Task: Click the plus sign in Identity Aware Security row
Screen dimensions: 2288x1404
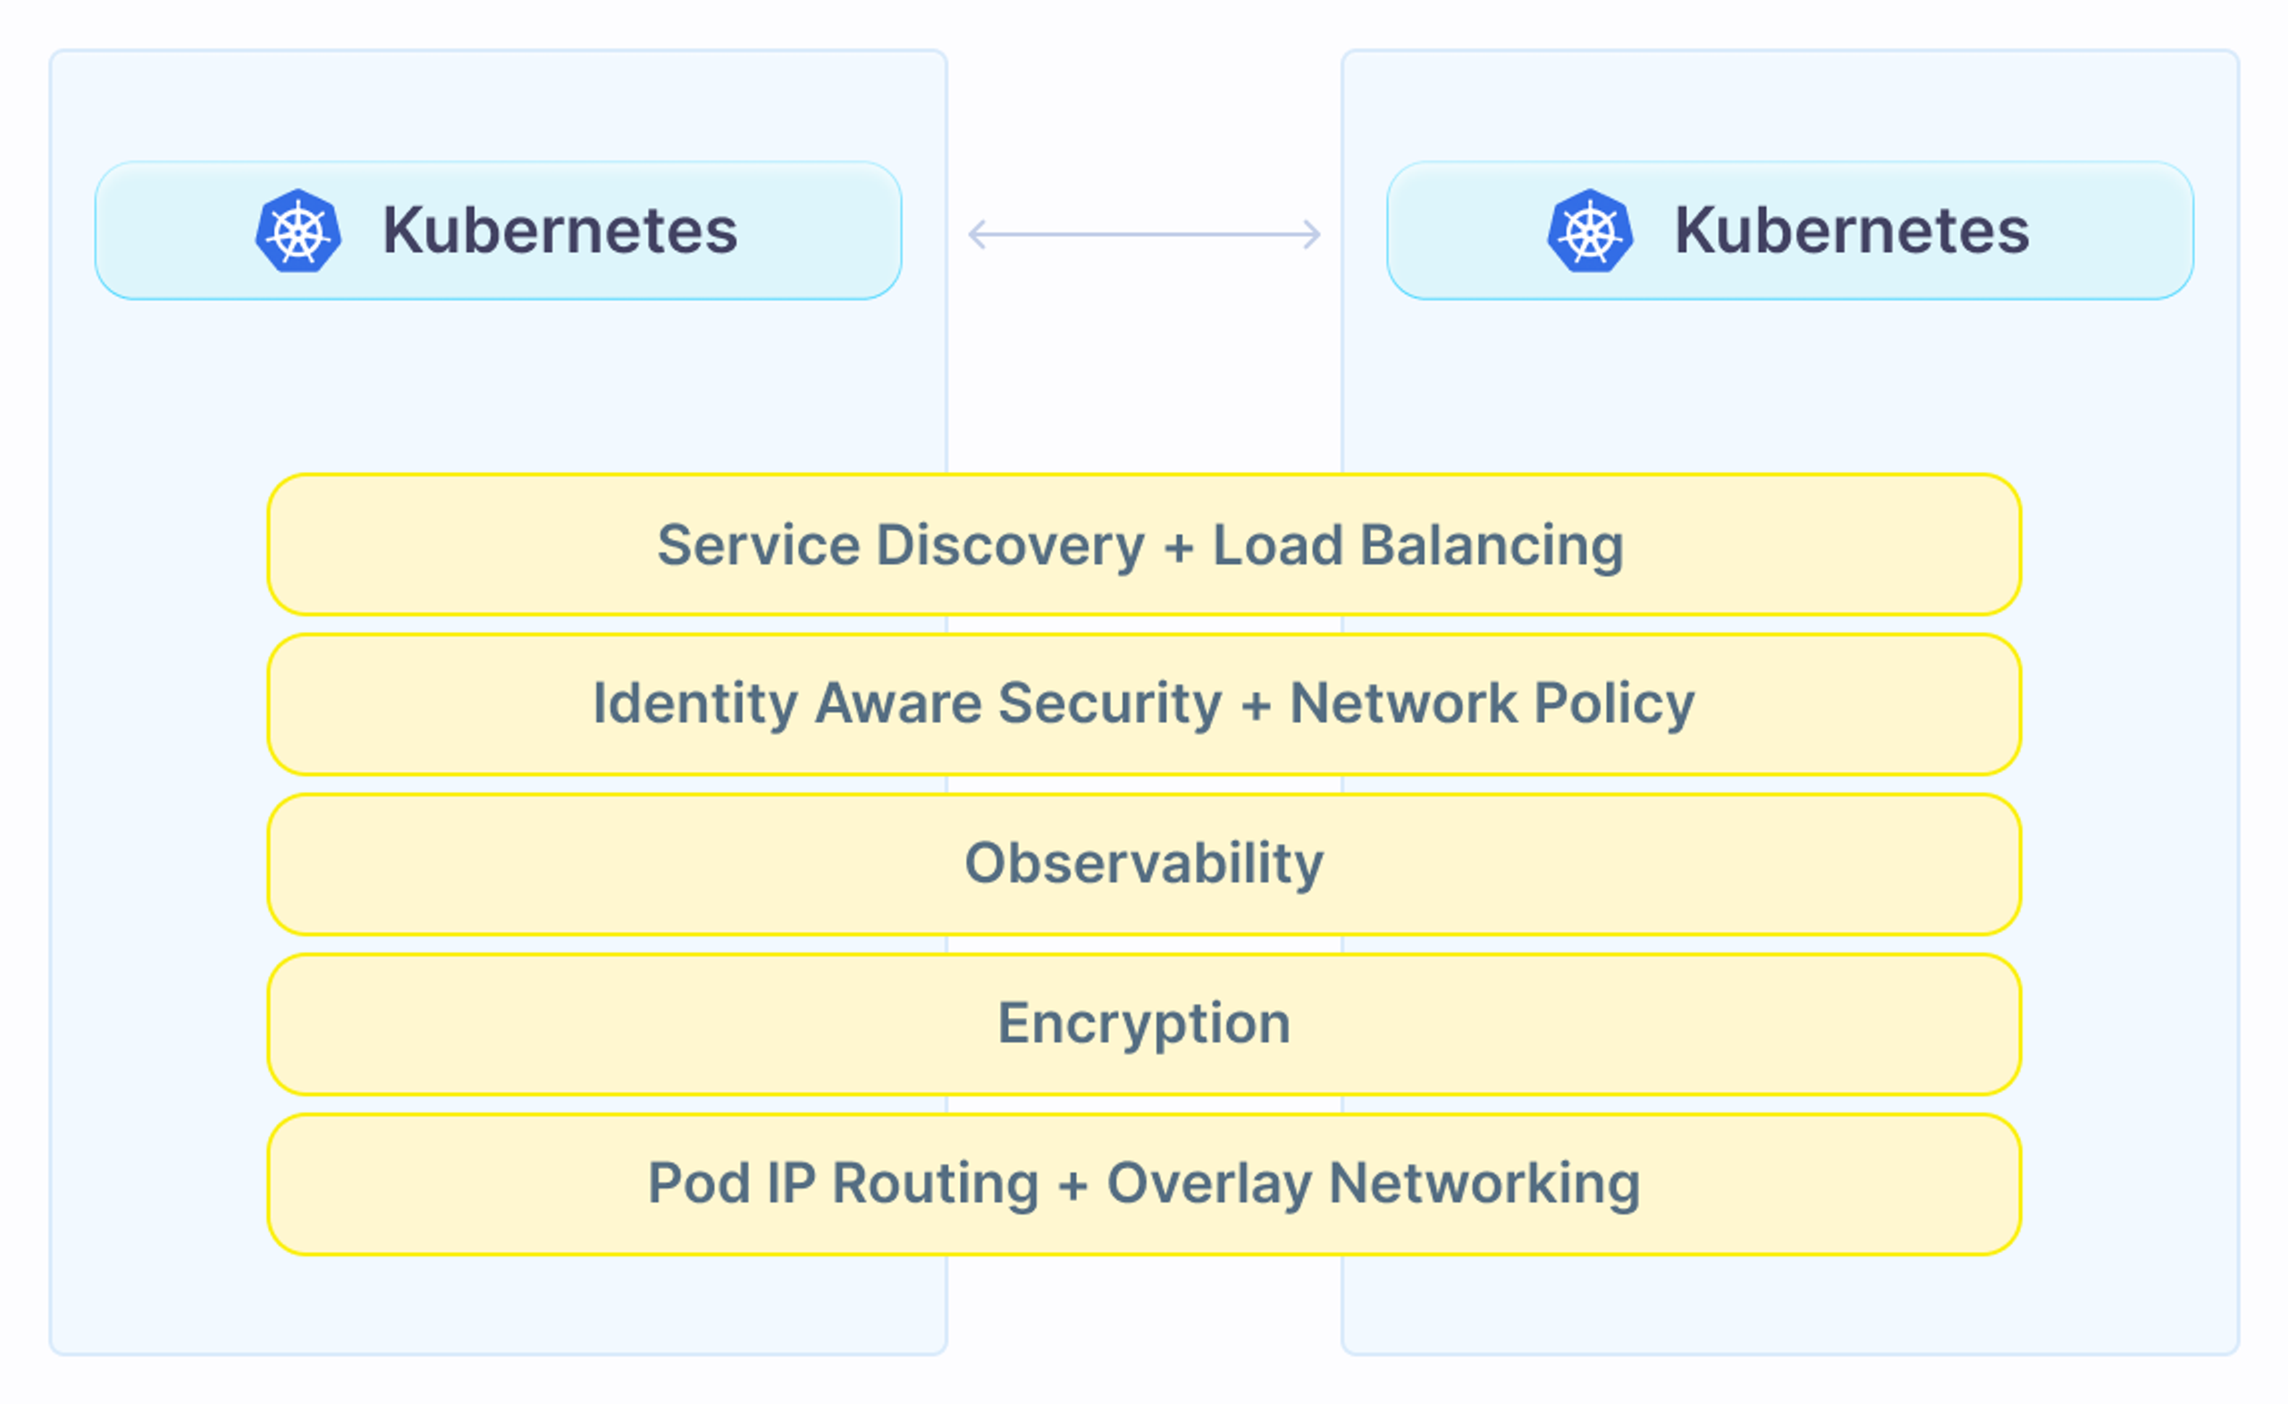Action: click(x=1256, y=706)
